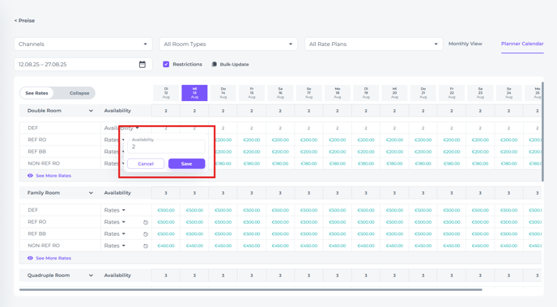Expand the Quadruple Room section chevron
The width and height of the screenshot is (557, 307).
[x=91, y=275]
